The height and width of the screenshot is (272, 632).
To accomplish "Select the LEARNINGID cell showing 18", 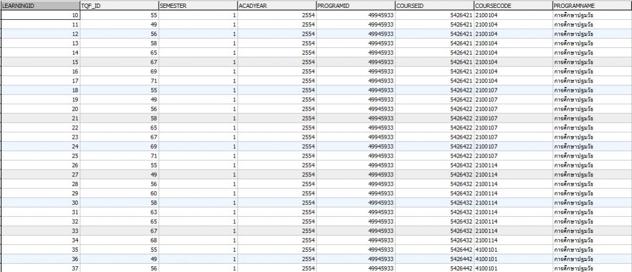I will pos(40,90).
